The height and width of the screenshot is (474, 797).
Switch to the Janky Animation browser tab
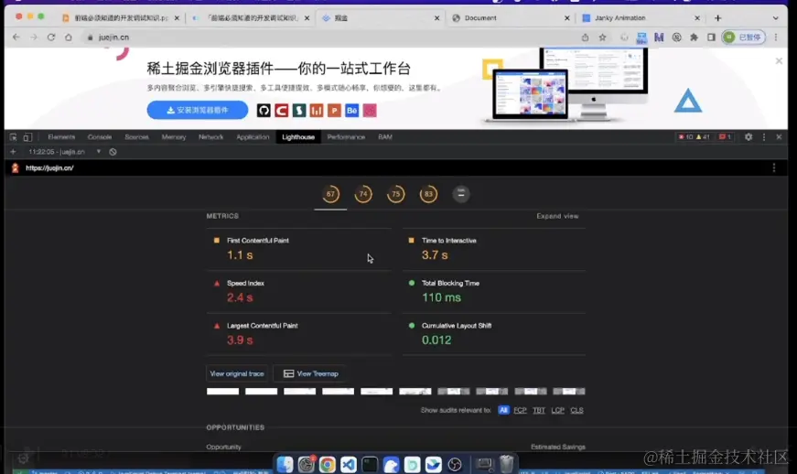641,17
